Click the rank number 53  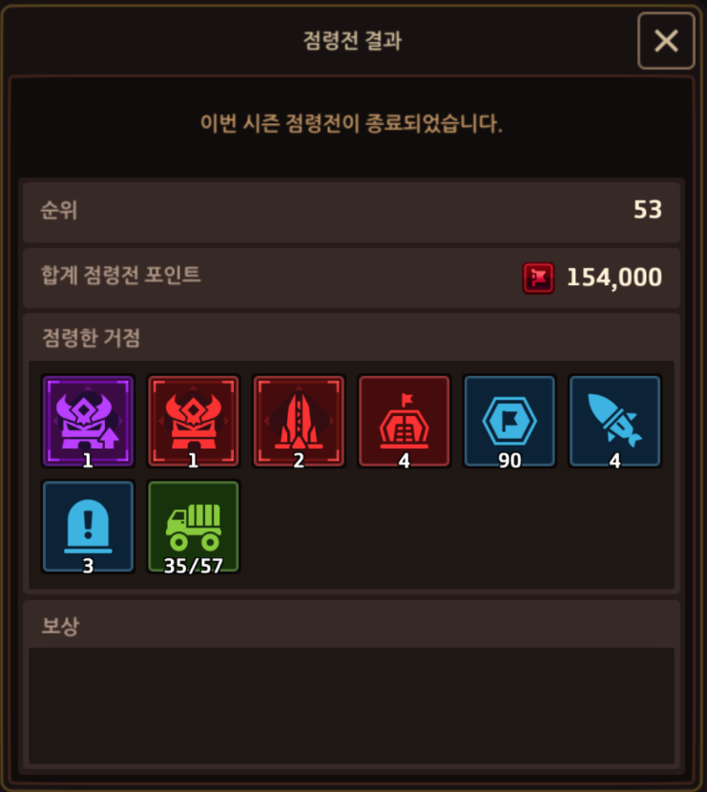click(x=648, y=210)
